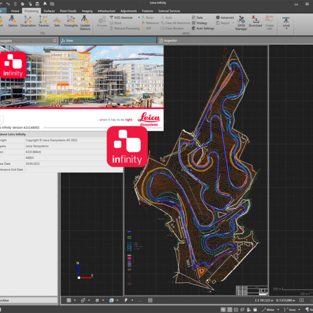
Task: Click the link/attach icon in view toolbar
Action: point(83,300)
